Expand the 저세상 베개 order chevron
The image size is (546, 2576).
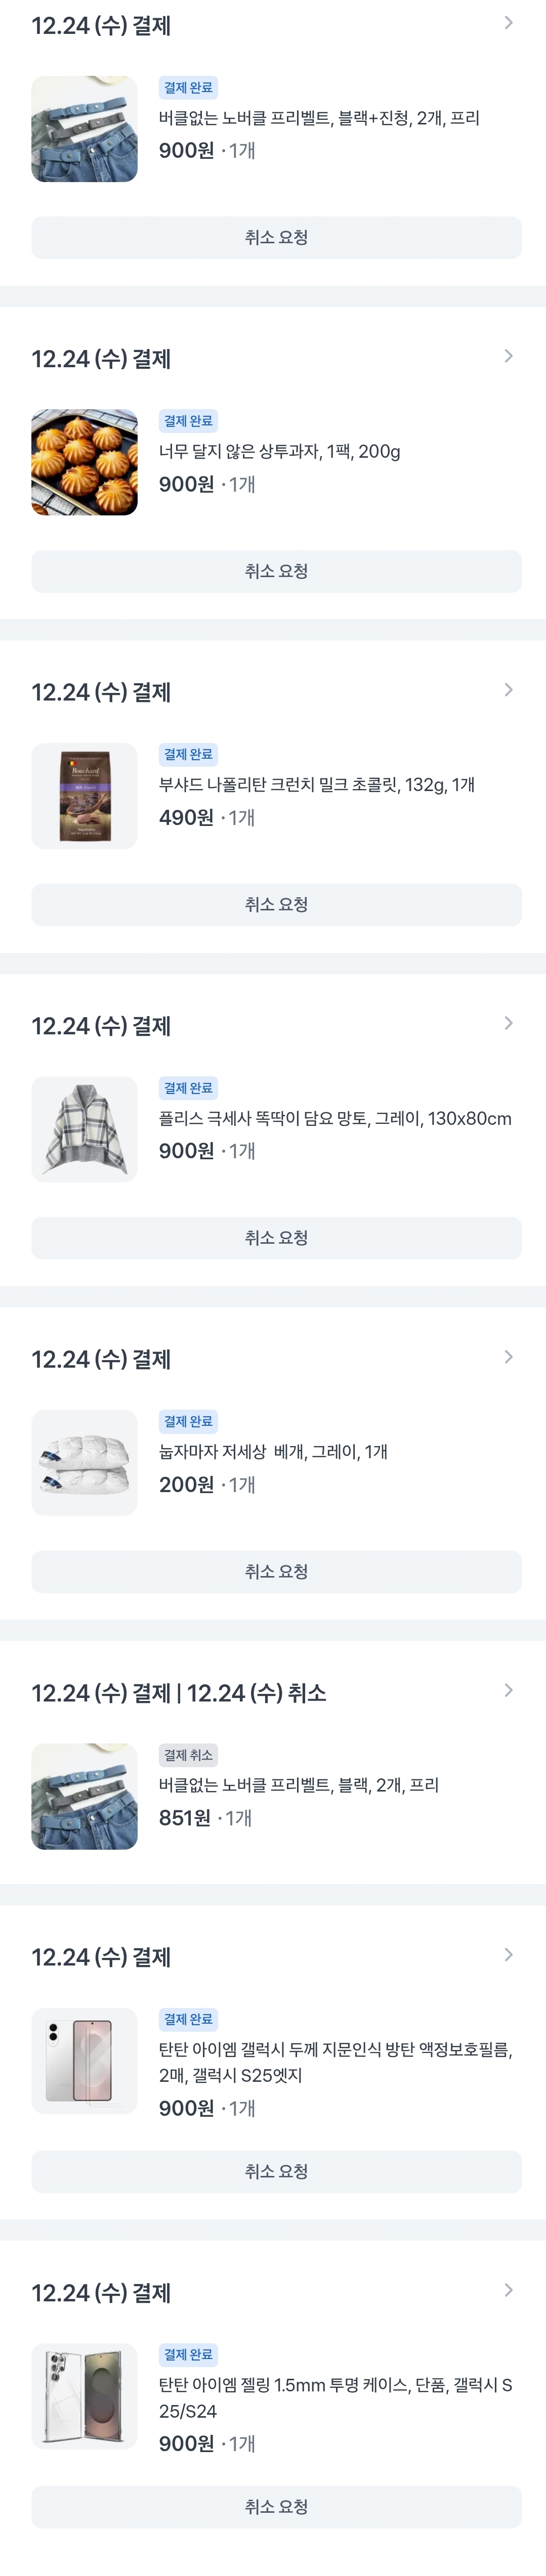(508, 1357)
